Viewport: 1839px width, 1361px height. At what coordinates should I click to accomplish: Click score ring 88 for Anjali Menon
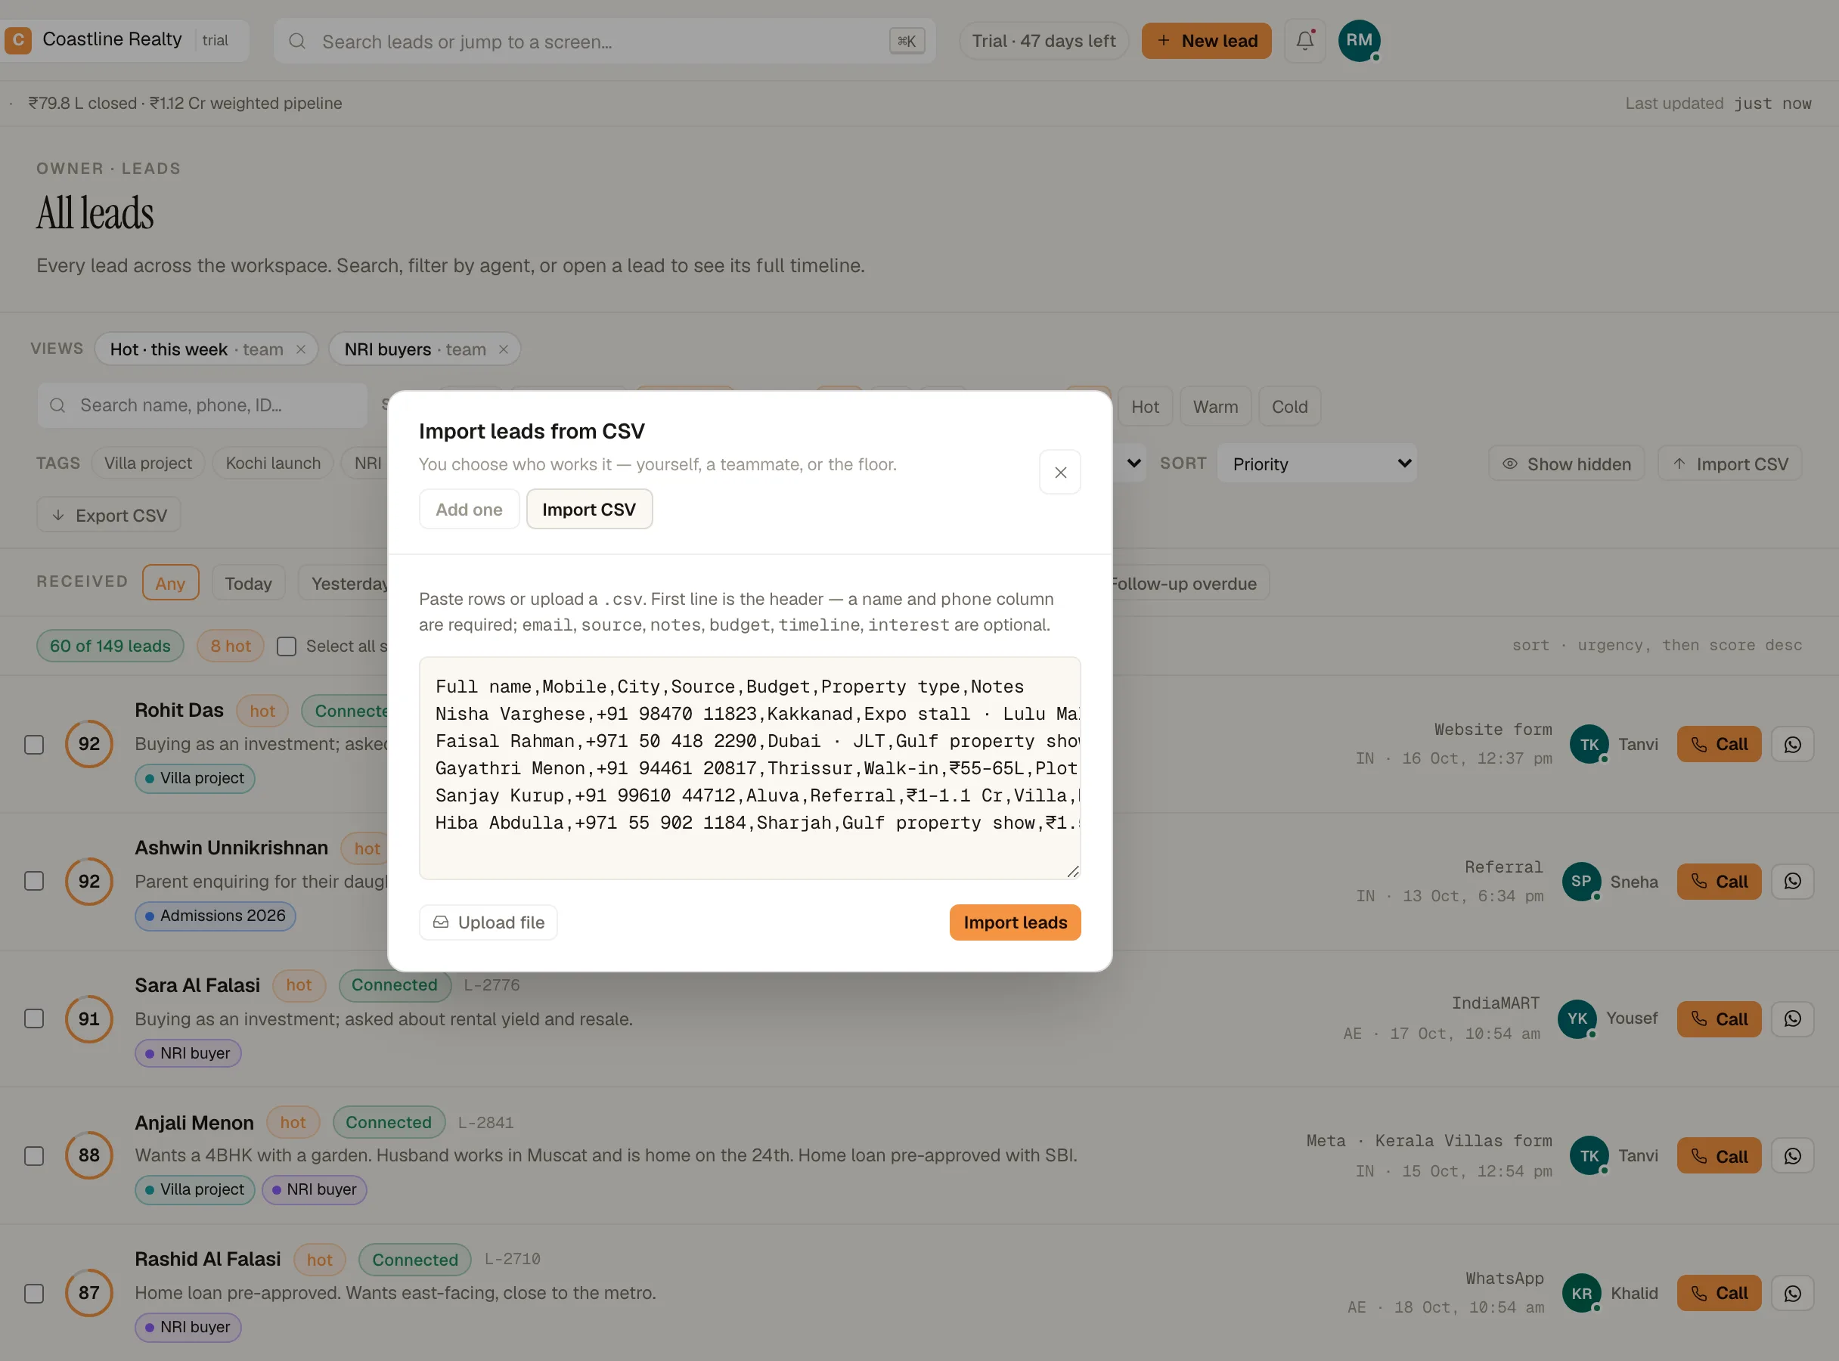pos(89,1155)
